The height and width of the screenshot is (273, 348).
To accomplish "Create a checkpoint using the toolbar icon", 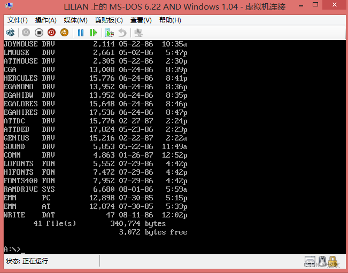I will click(109, 33).
